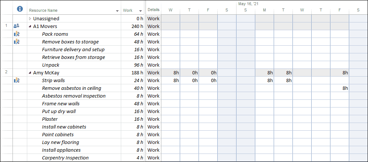Collapse the Amy McKay resource group
The image size is (368, 162).
[30, 73]
